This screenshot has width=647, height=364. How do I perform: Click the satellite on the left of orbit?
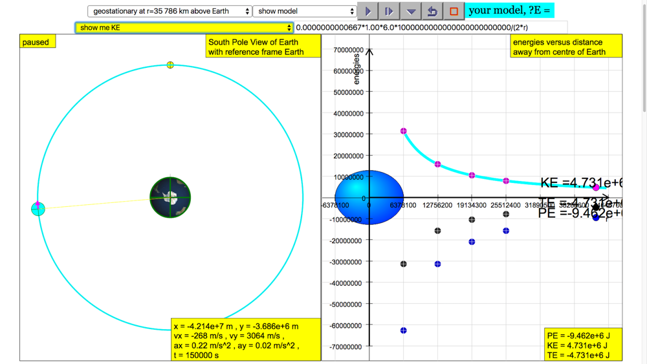click(x=38, y=208)
